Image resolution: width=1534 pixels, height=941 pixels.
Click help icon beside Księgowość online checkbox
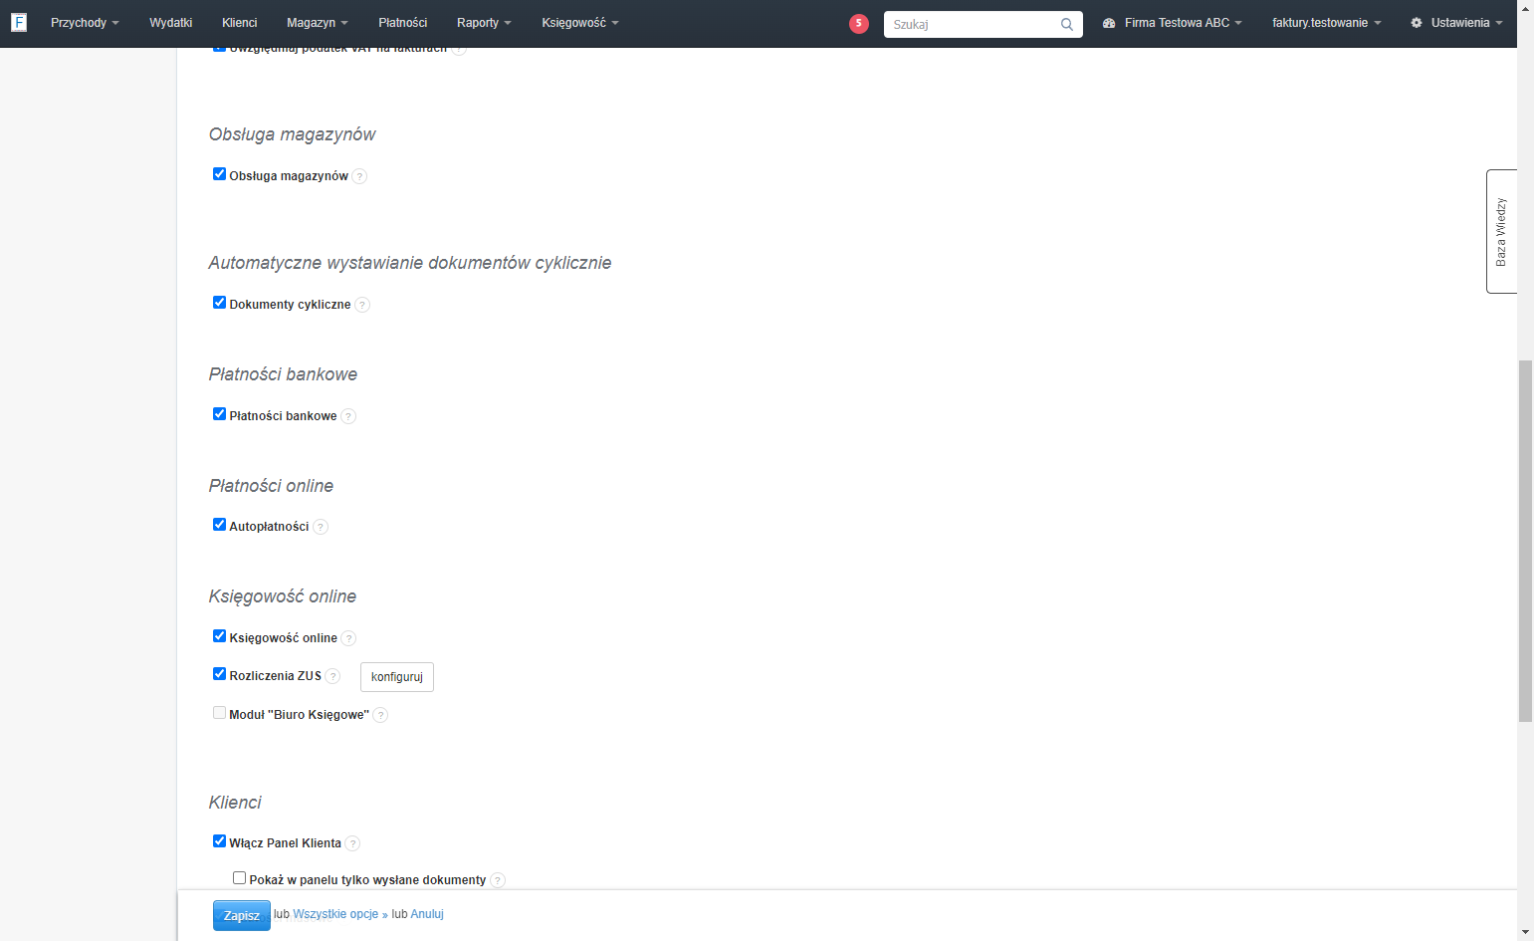pos(348,638)
